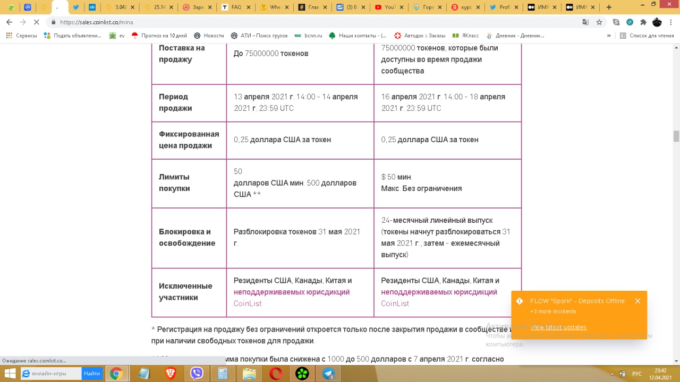This screenshot has width=680, height=382.
Task: Open АТИ – Поиск грузов bookmark
Action: pyautogui.click(x=259, y=36)
